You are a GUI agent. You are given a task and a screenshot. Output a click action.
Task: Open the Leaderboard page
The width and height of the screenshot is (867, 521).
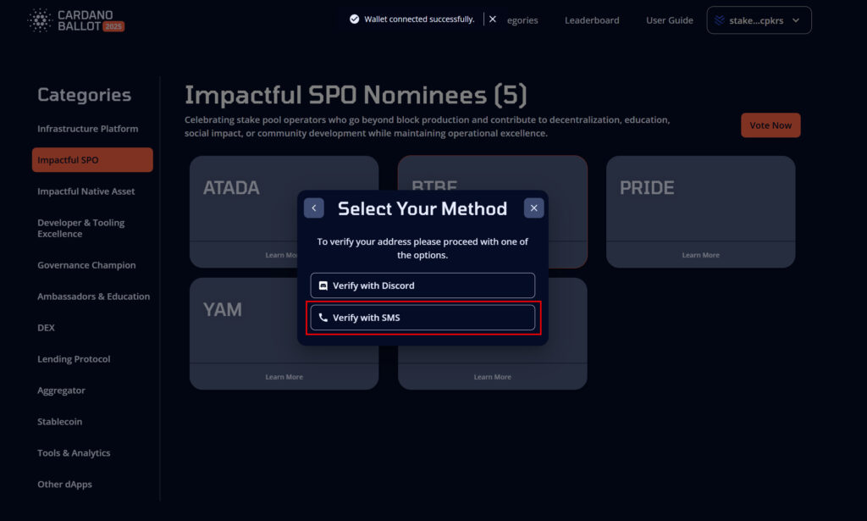tap(592, 20)
